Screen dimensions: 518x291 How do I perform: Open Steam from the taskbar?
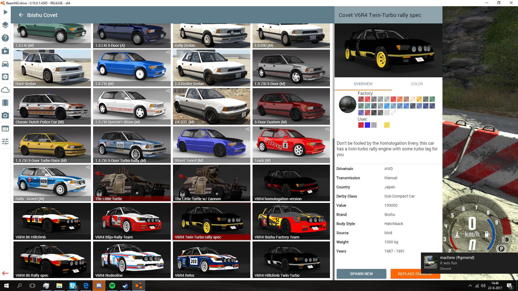[x=125, y=286]
